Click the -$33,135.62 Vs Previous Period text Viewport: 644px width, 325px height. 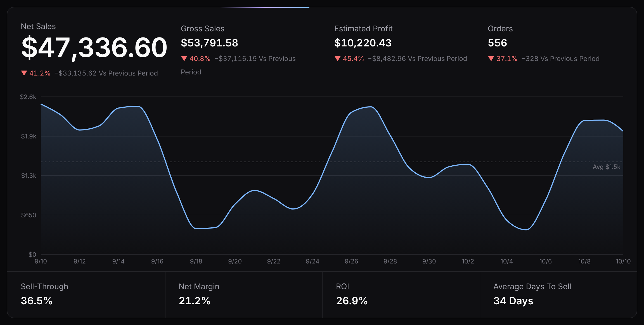click(x=106, y=73)
